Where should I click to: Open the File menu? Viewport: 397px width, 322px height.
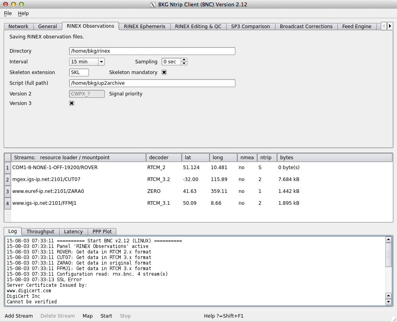click(x=8, y=13)
